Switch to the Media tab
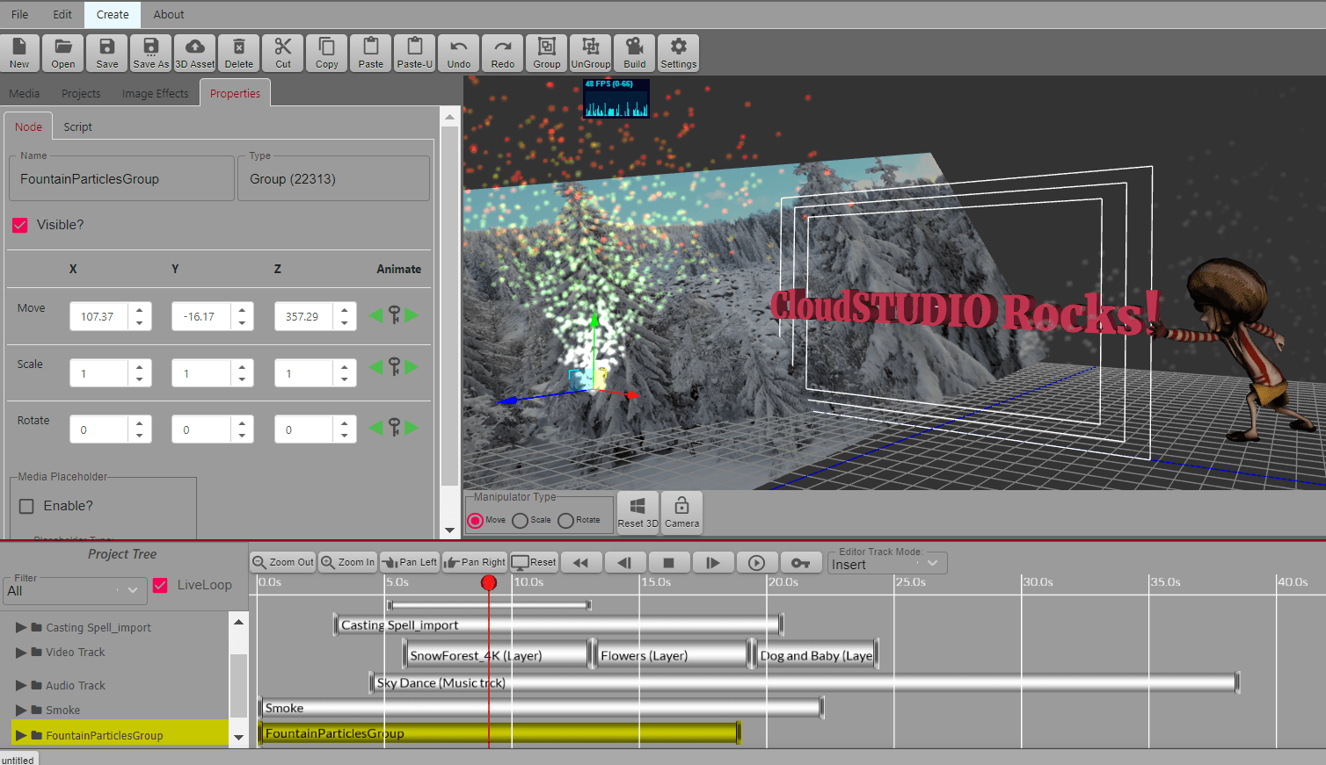The height and width of the screenshot is (765, 1326). 25,93
